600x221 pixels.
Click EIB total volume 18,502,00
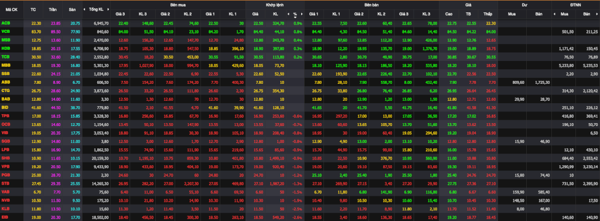(101, 217)
